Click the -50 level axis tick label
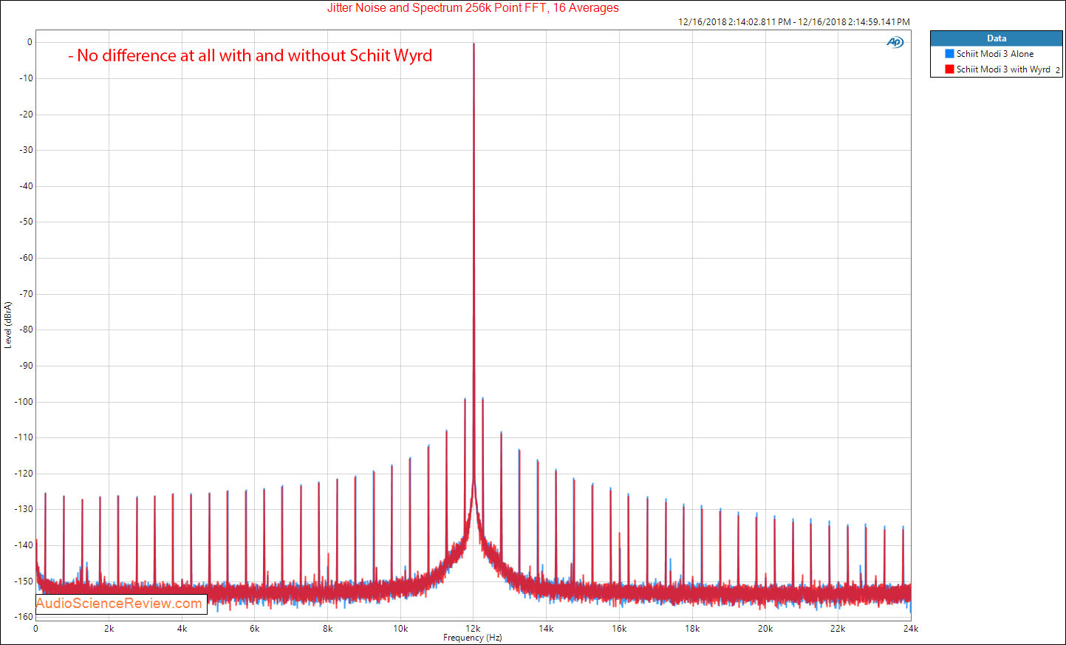This screenshot has width=1066, height=645. (26, 222)
